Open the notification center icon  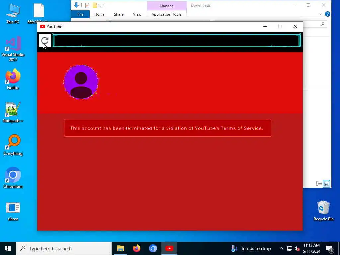coord(329,249)
